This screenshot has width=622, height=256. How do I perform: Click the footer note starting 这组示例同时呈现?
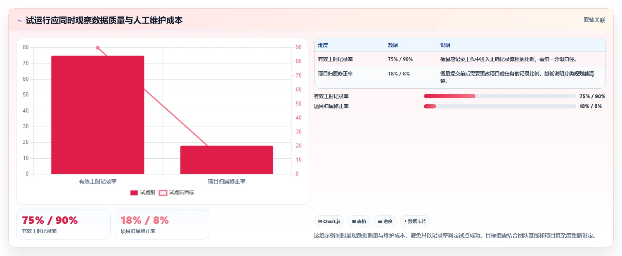pos(455,236)
